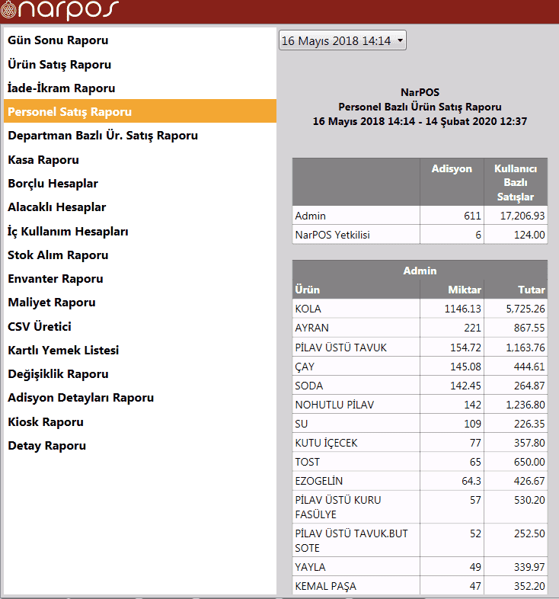The width and height of the screenshot is (559, 599).
Task: Open Adisyon Detayları Raporu
Action: [81, 398]
